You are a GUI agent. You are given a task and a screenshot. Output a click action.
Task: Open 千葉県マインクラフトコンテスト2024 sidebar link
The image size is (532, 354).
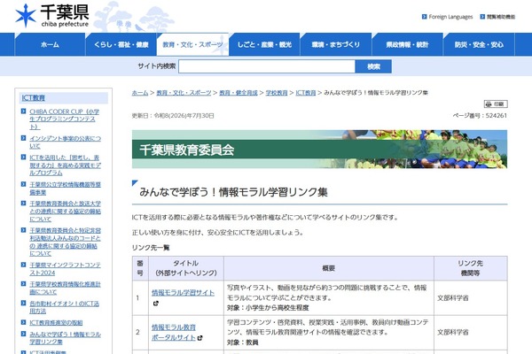pos(65,269)
